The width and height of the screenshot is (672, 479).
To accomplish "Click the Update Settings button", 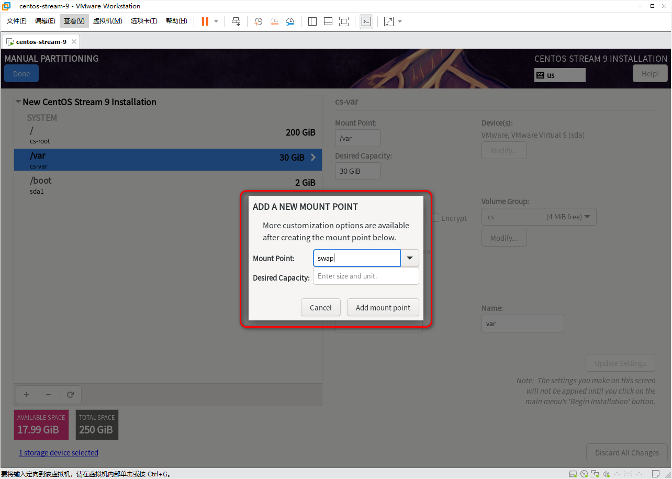I will [x=621, y=363].
